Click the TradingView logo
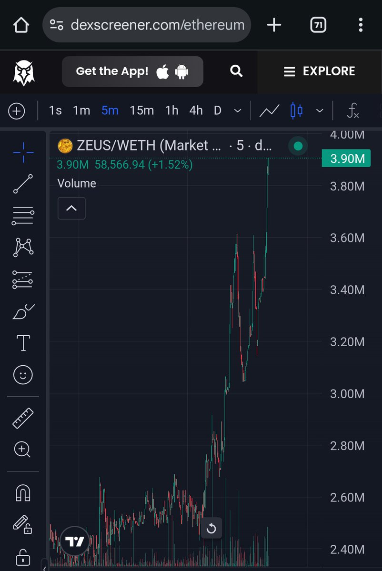Image resolution: width=382 pixels, height=571 pixels. 75,541
